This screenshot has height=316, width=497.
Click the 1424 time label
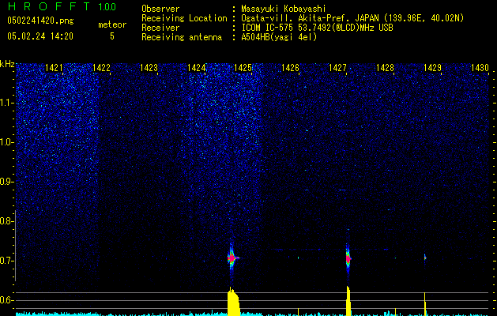196,68
